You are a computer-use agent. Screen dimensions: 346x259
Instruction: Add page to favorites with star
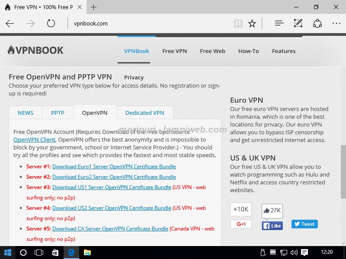click(252, 23)
